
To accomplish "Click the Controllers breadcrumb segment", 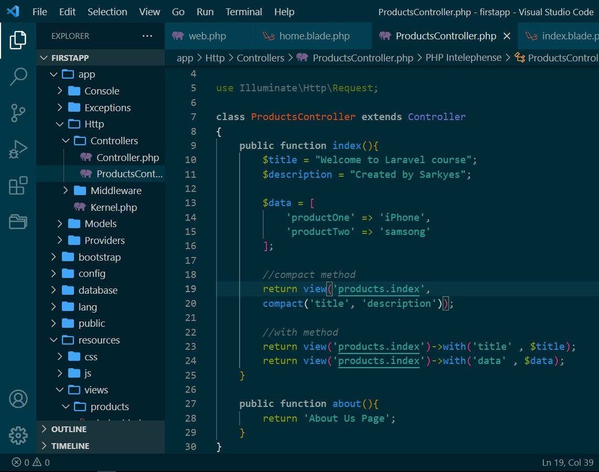I will [x=261, y=58].
